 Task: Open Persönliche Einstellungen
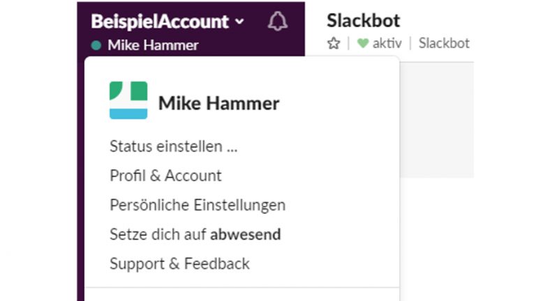[198, 205]
